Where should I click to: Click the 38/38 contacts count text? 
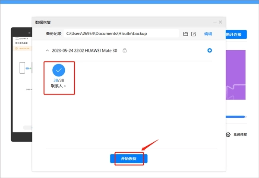[59, 80]
